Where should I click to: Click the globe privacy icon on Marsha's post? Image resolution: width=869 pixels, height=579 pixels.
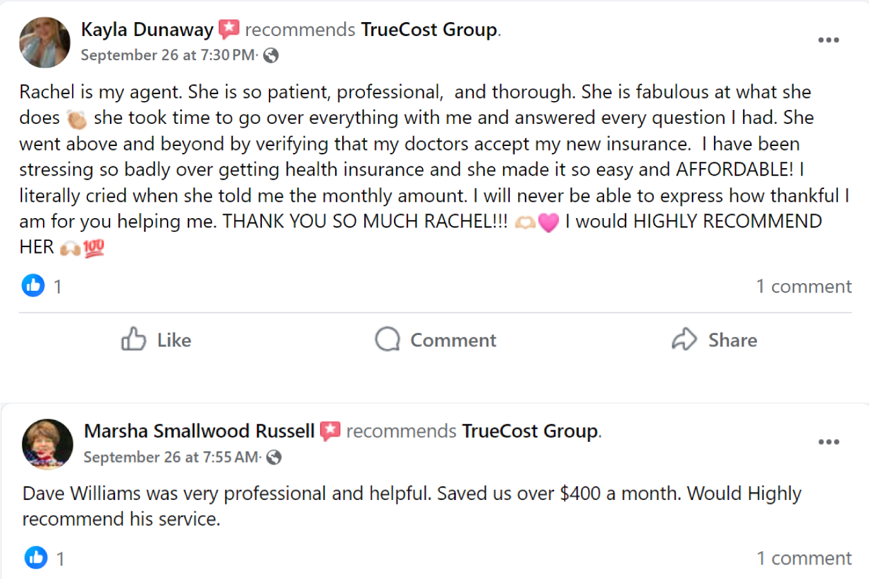[x=274, y=457]
